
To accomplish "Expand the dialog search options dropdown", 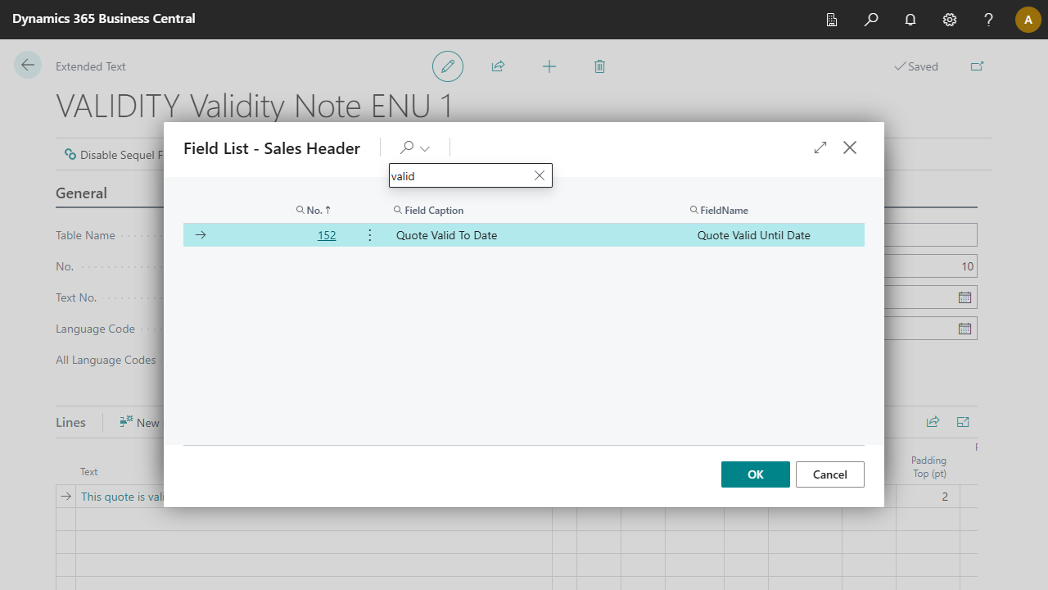I will pyautogui.click(x=415, y=148).
